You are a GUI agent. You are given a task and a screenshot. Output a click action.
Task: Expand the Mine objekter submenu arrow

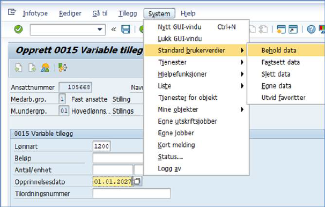coord(242,109)
